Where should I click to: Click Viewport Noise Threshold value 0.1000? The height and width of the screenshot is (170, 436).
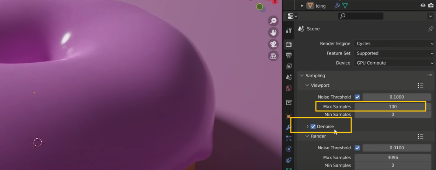coord(397,97)
